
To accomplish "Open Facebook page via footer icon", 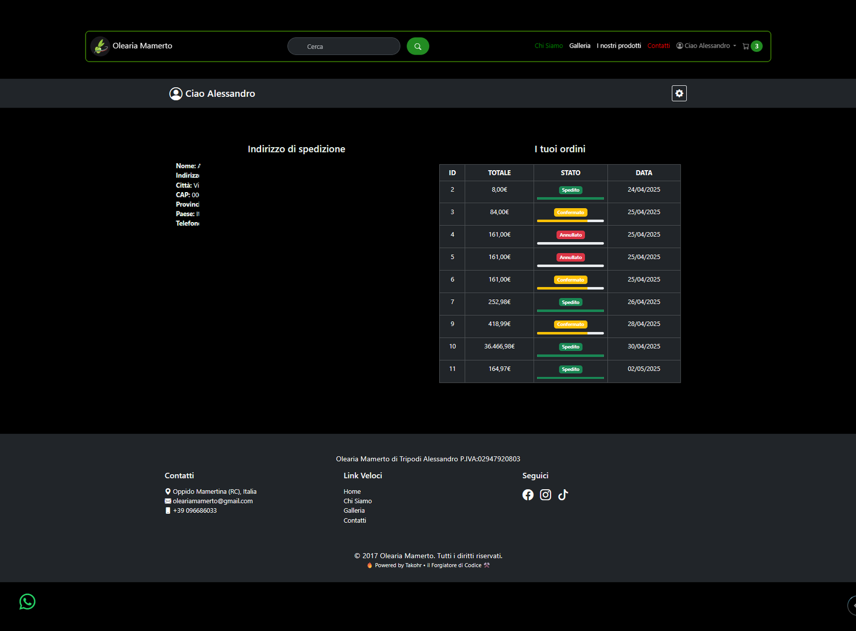I will click(528, 495).
